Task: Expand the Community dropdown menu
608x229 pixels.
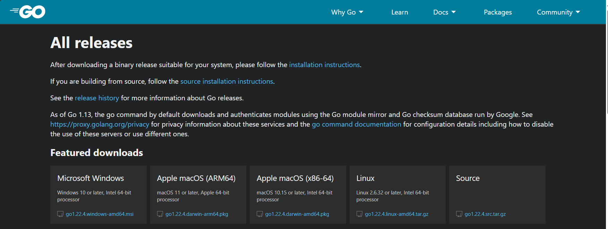Action: (558, 12)
